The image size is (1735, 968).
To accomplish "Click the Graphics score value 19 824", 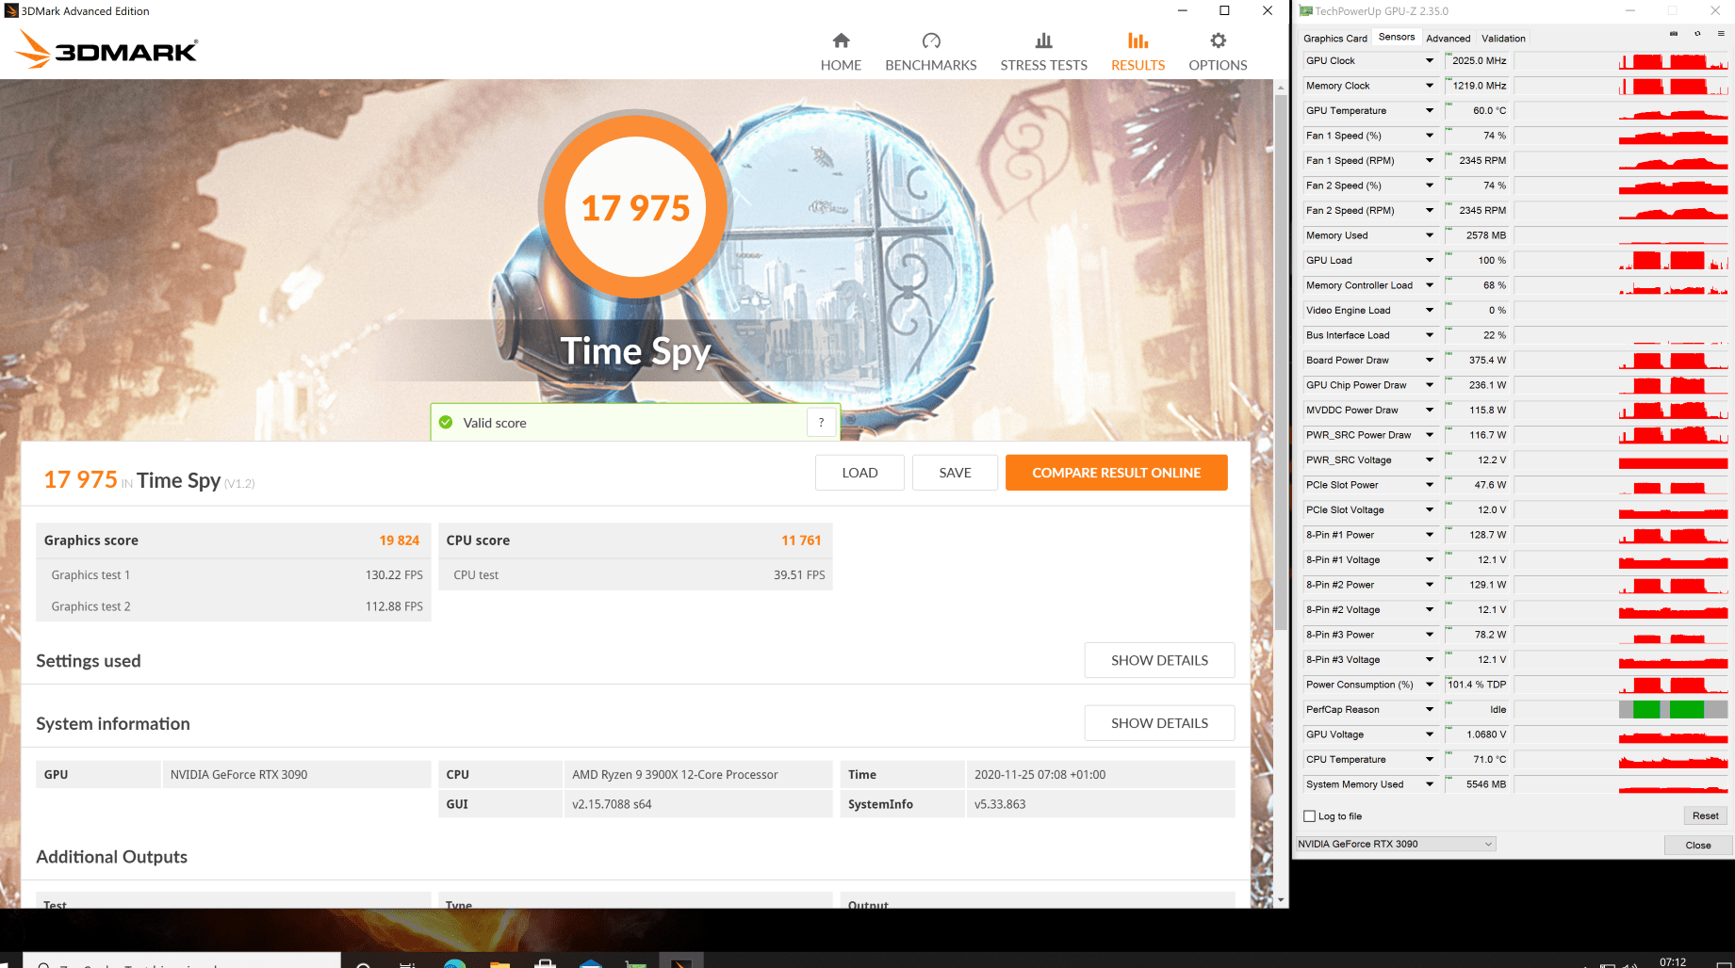I will (400, 540).
